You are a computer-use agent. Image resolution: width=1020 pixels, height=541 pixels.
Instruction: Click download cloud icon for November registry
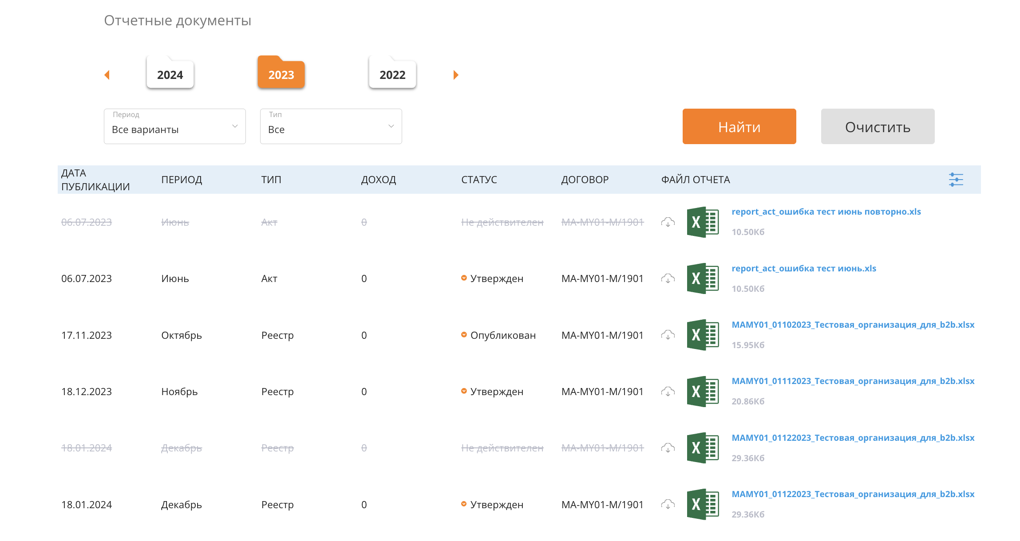click(x=668, y=392)
